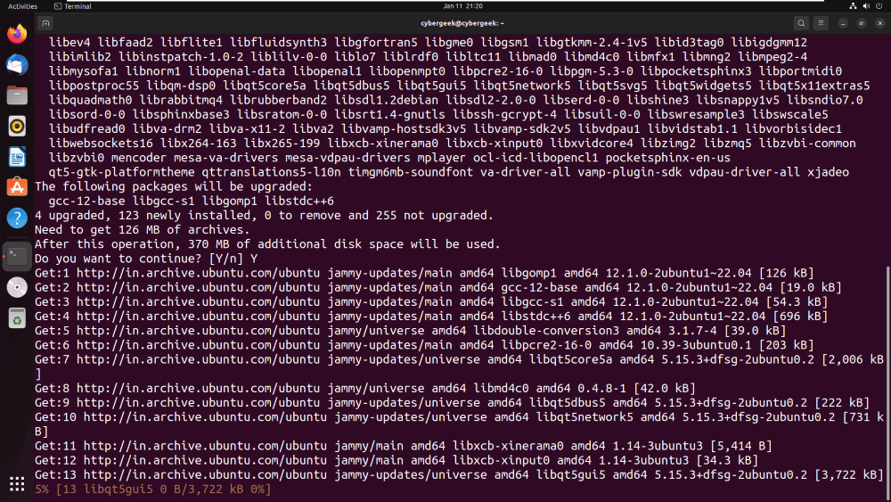Viewport: 891px width, 502px height.
Task: Open the Trash from the dock
Action: point(17,318)
